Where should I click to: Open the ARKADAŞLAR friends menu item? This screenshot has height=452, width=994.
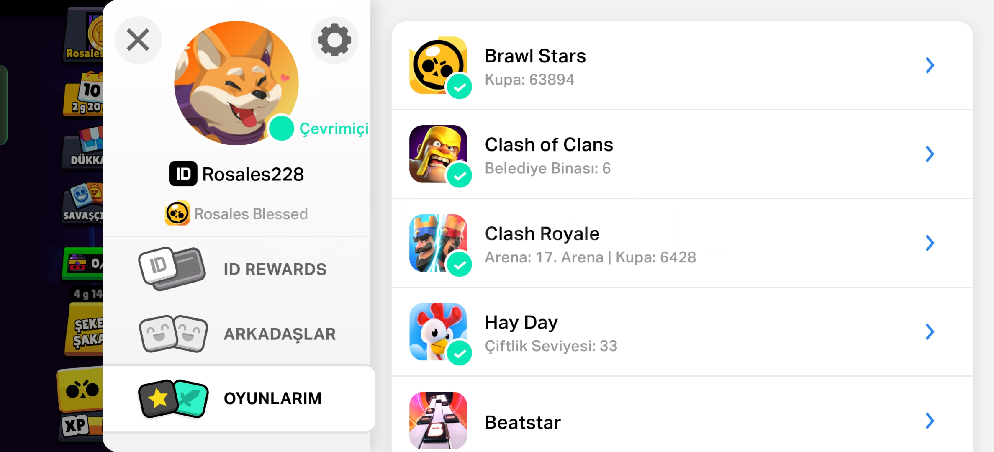pyautogui.click(x=236, y=334)
